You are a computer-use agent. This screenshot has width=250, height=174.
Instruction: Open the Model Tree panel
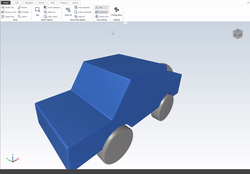[x=8, y=8]
